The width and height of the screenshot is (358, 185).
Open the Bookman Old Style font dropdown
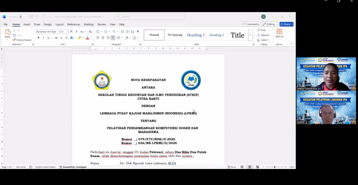point(59,32)
